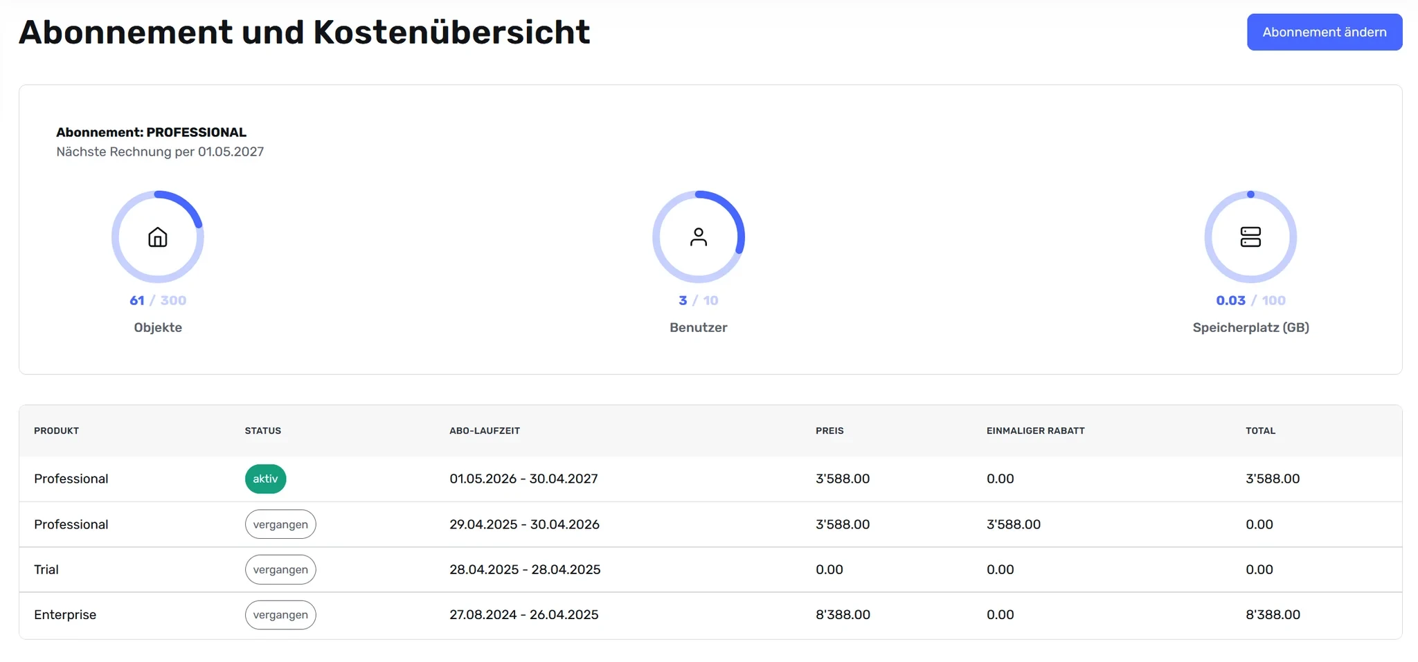Click the EINMALIGER RABATT column header

tap(1035, 430)
